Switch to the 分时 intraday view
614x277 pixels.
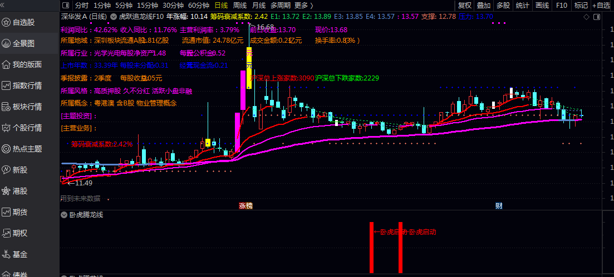click(x=82, y=6)
